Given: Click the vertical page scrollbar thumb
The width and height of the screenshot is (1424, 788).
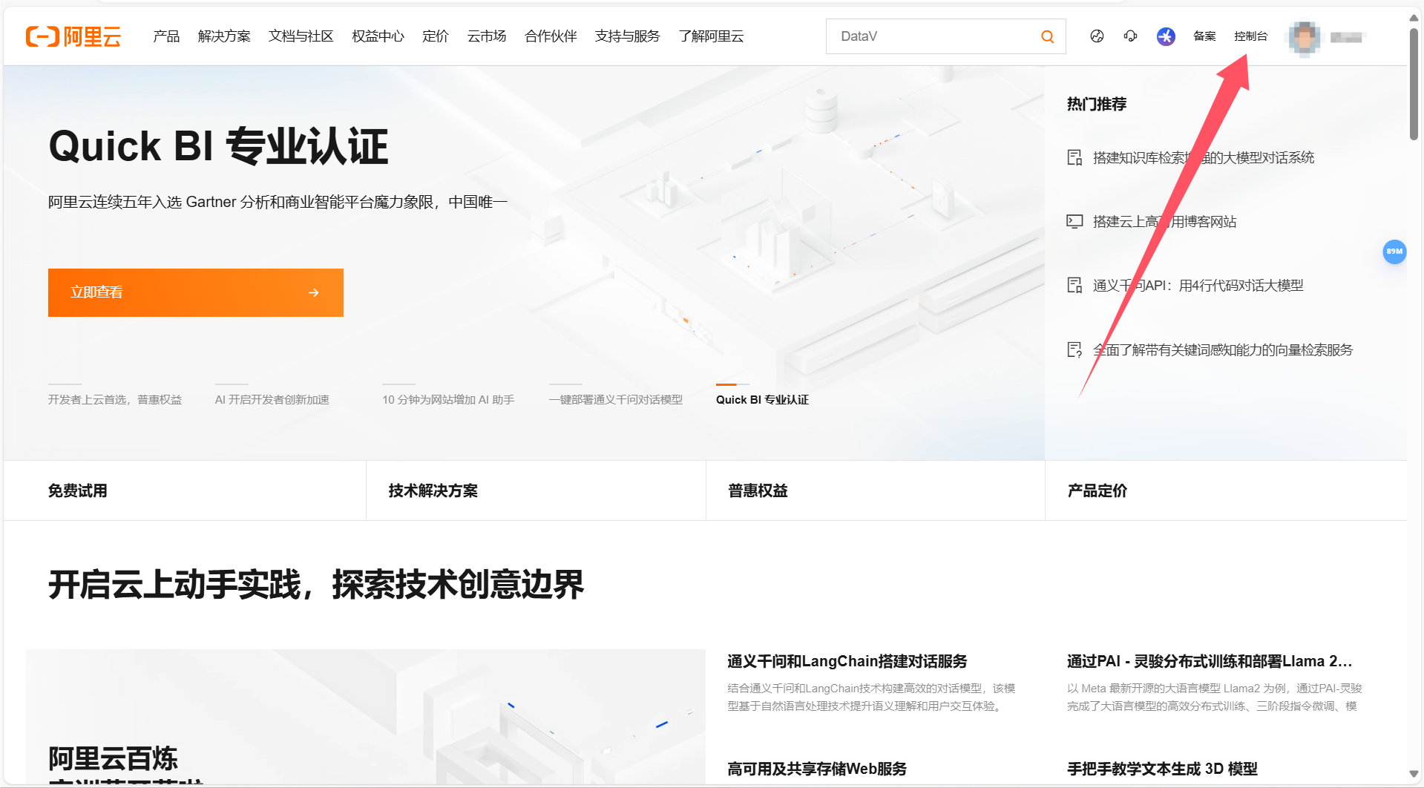Looking at the screenshot, I should pyautogui.click(x=1414, y=82).
